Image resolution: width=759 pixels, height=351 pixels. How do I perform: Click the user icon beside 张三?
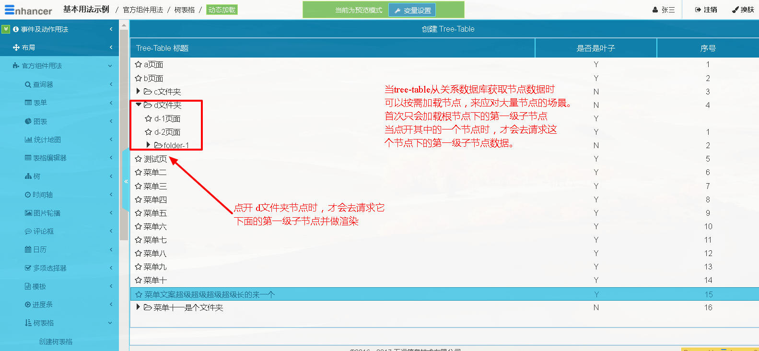(655, 10)
